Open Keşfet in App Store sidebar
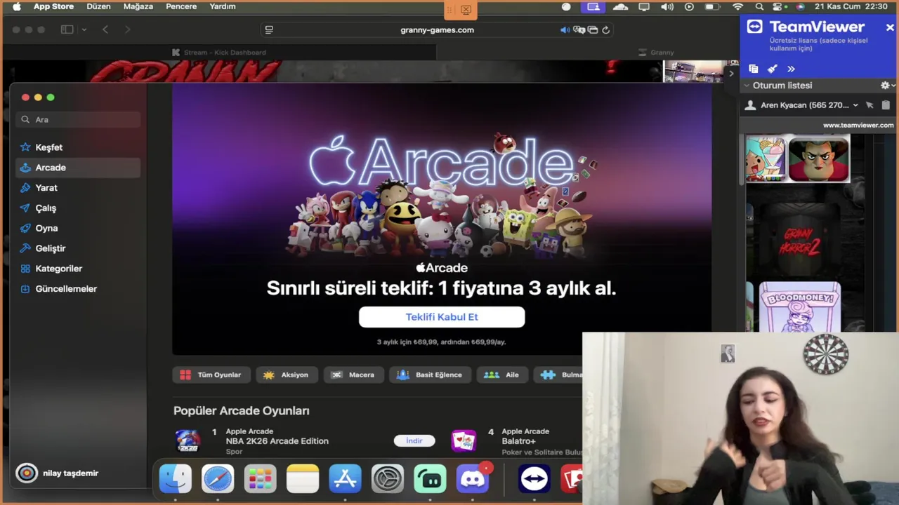 click(x=78, y=147)
